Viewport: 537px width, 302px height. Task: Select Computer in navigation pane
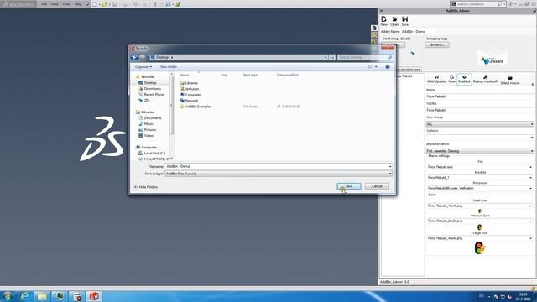[149, 148]
